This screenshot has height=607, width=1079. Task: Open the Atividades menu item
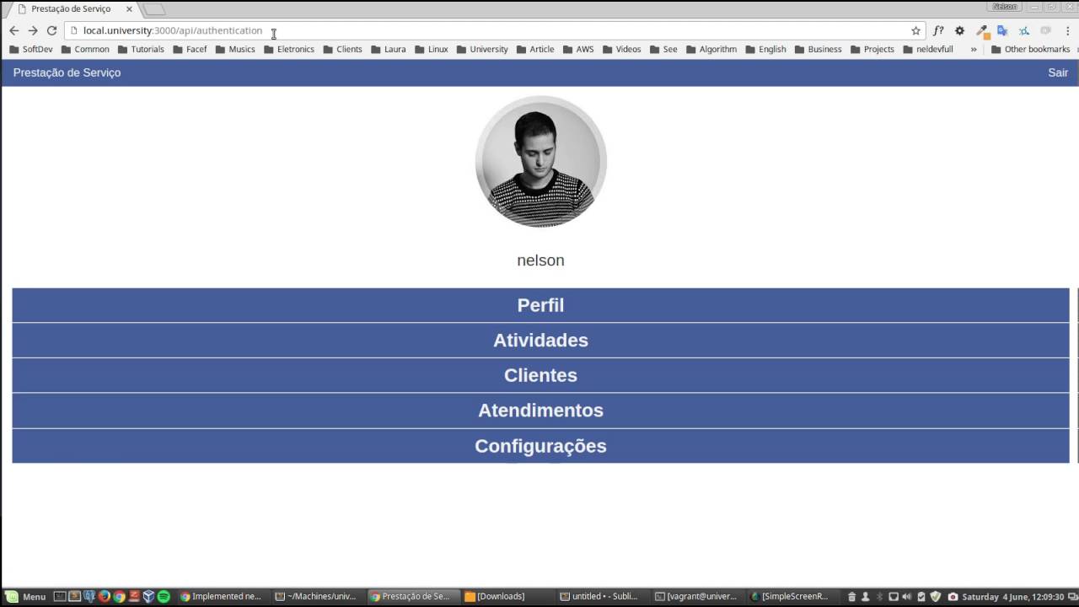[x=540, y=341]
